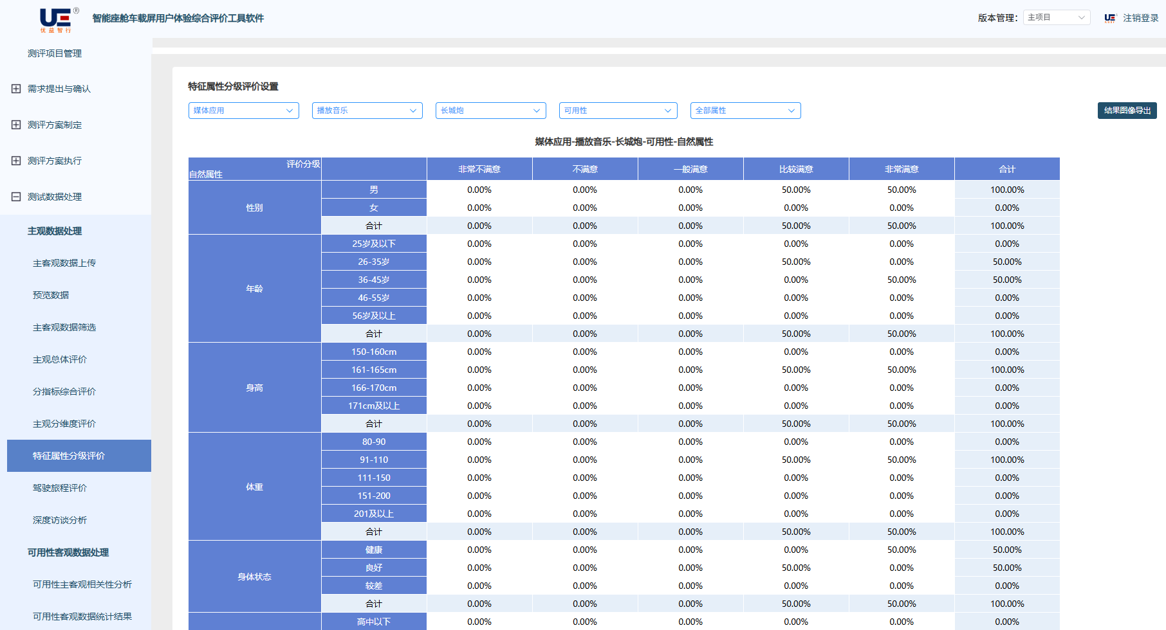Select 需求提出与确认 menu label
The height and width of the screenshot is (630, 1166).
(59, 89)
